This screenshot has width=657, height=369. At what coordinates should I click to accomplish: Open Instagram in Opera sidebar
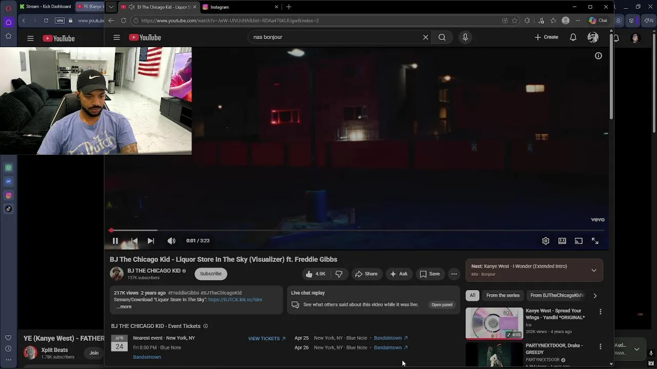coord(9,195)
